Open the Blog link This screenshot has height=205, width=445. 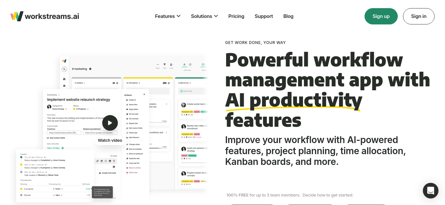click(x=288, y=16)
